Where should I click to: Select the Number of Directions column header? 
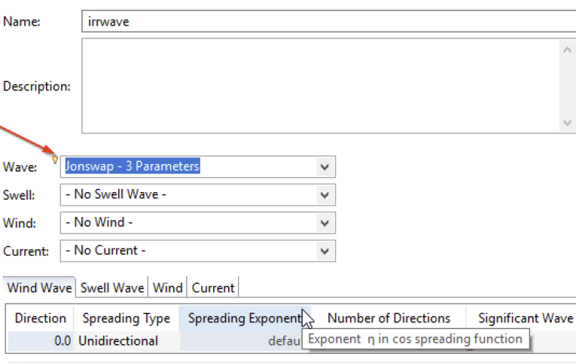(389, 318)
